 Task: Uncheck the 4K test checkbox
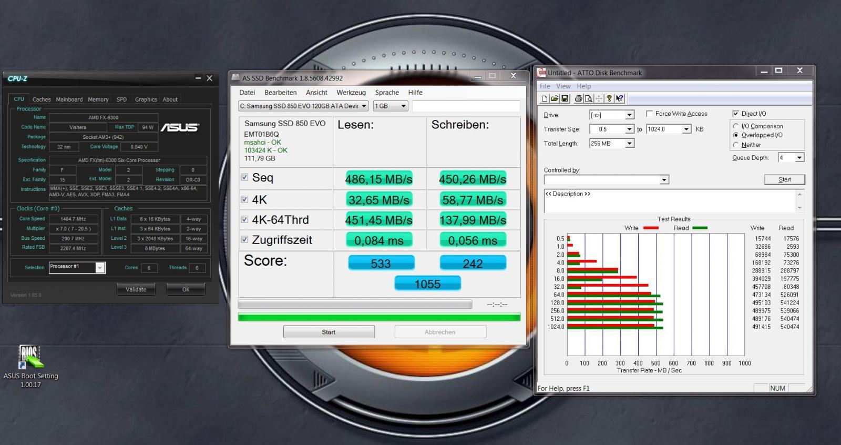[244, 199]
